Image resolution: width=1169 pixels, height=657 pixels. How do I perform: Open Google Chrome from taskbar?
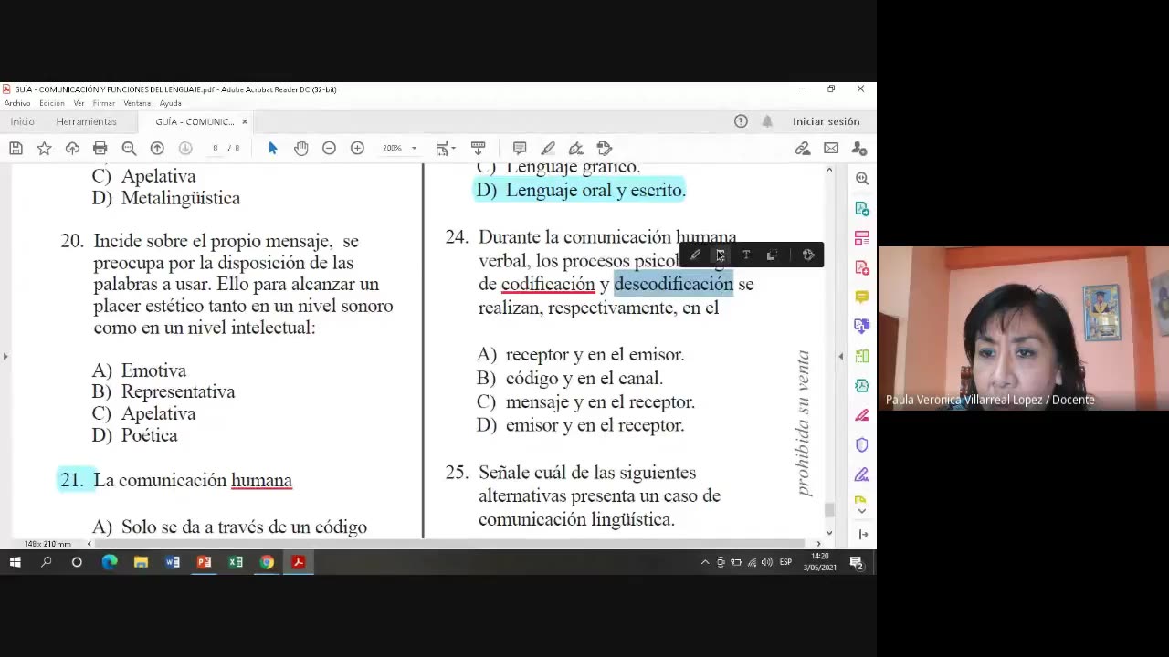click(267, 562)
